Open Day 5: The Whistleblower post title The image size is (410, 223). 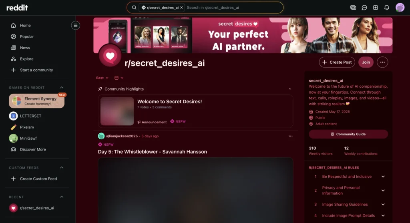point(152,152)
